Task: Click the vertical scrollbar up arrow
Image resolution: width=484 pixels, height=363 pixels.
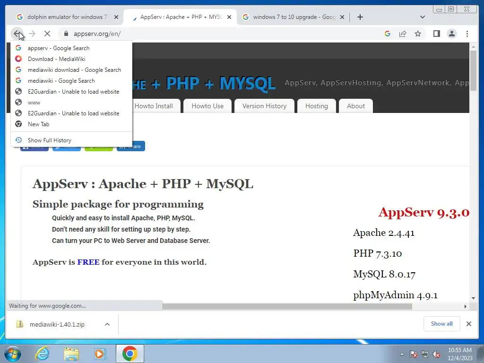Action: (x=473, y=47)
